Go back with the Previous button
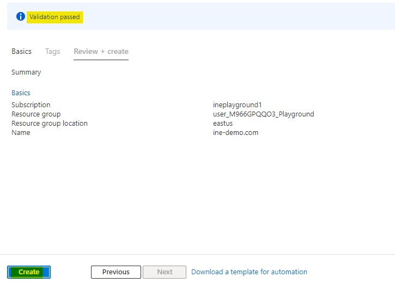Viewport: 395px width, 283px height. coord(116,272)
